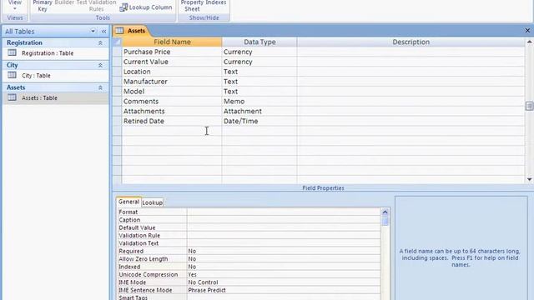Image resolution: width=534 pixels, height=300 pixels.
Task: Click the Memo data type cell
Action: (259, 101)
